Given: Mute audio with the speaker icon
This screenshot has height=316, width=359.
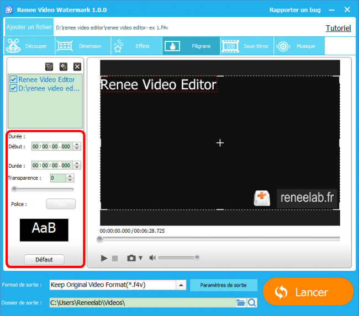Looking at the screenshot, I should click(x=152, y=258).
